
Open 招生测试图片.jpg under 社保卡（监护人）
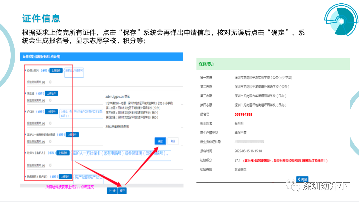coord(36,165)
